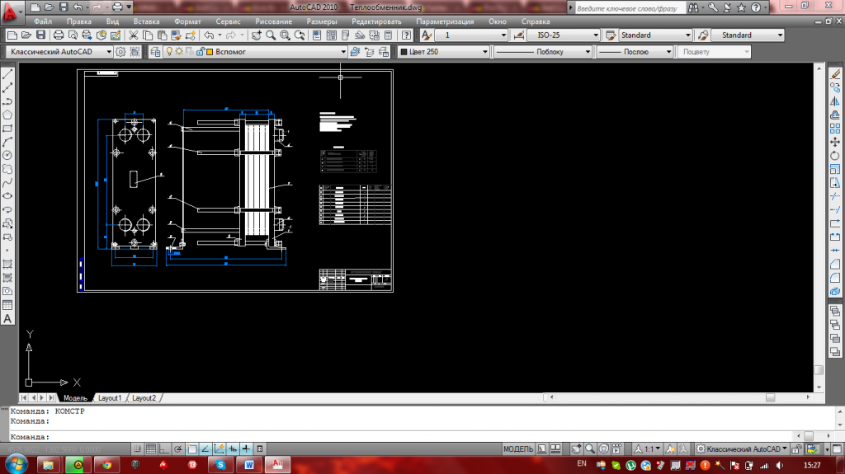
Task: Select the Spline draw tool
Action: [7, 183]
